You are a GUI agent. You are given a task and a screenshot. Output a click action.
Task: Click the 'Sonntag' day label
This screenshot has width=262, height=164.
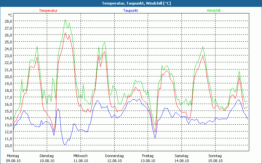point(215,156)
